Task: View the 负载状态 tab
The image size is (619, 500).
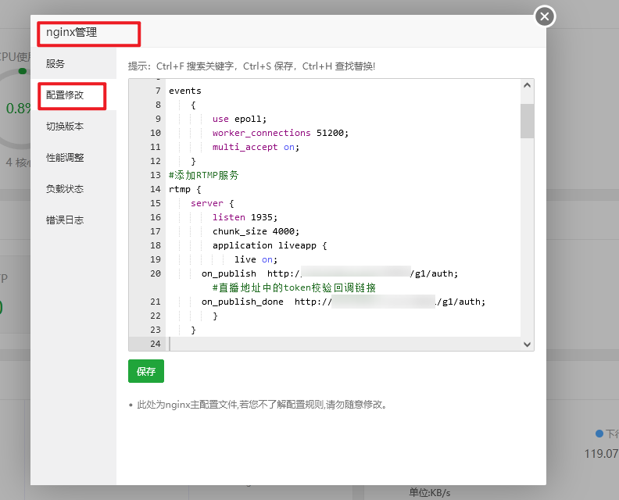Action: pyautogui.click(x=65, y=188)
